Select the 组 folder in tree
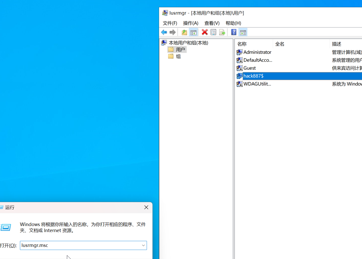Image resolution: width=362 pixels, height=259 pixels. pos(178,56)
